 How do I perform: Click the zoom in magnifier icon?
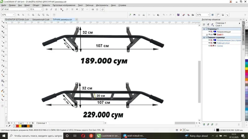[19, 15]
